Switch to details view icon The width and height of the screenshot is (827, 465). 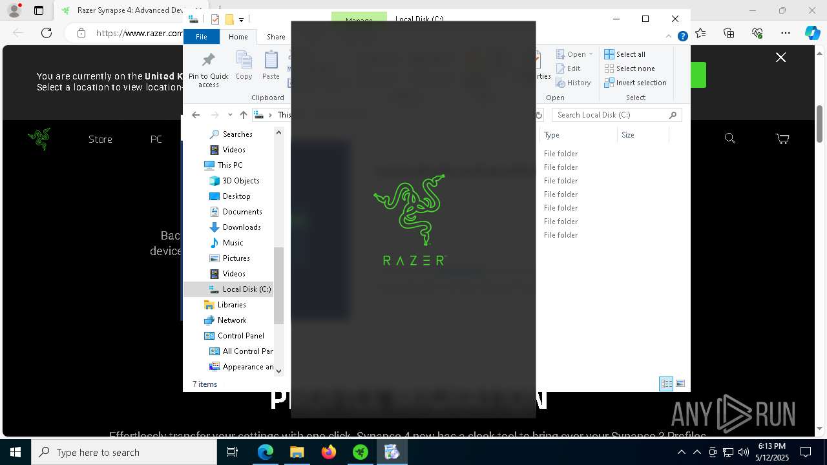[666, 384]
